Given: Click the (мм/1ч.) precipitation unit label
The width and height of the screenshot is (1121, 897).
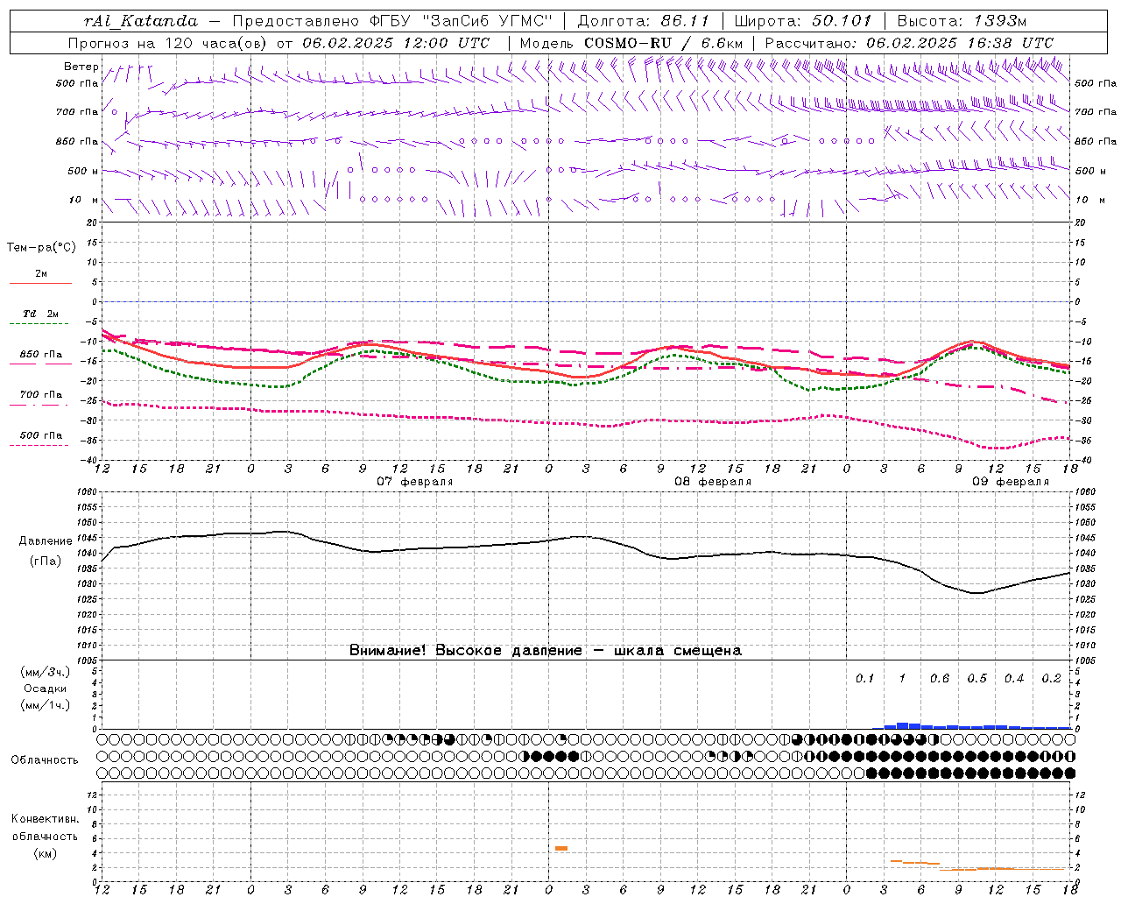Looking at the screenshot, I should click(x=46, y=705).
